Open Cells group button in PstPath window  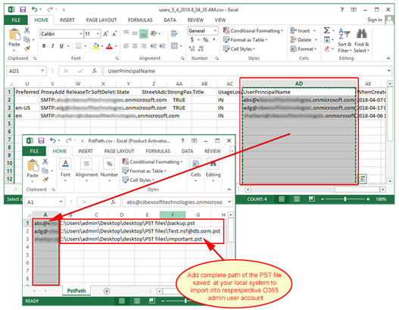pos(195,170)
